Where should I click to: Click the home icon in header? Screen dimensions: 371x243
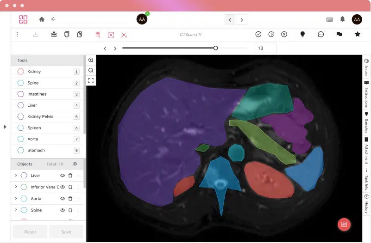click(42, 19)
